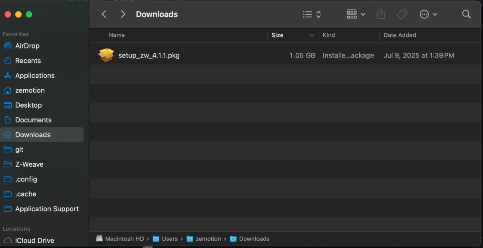The image size is (483, 248).
Task: Start a search with the magnifying glass
Action: point(466,14)
